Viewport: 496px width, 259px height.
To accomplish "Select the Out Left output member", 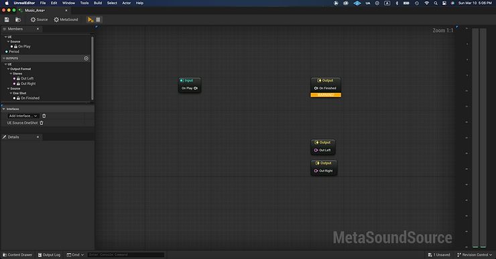I will pyautogui.click(x=27, y=78).
